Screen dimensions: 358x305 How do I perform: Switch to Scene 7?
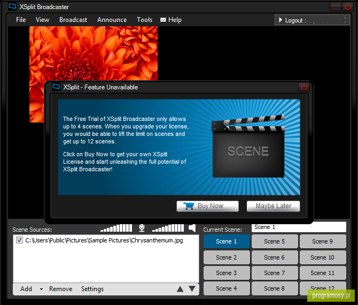coord(275,273)
